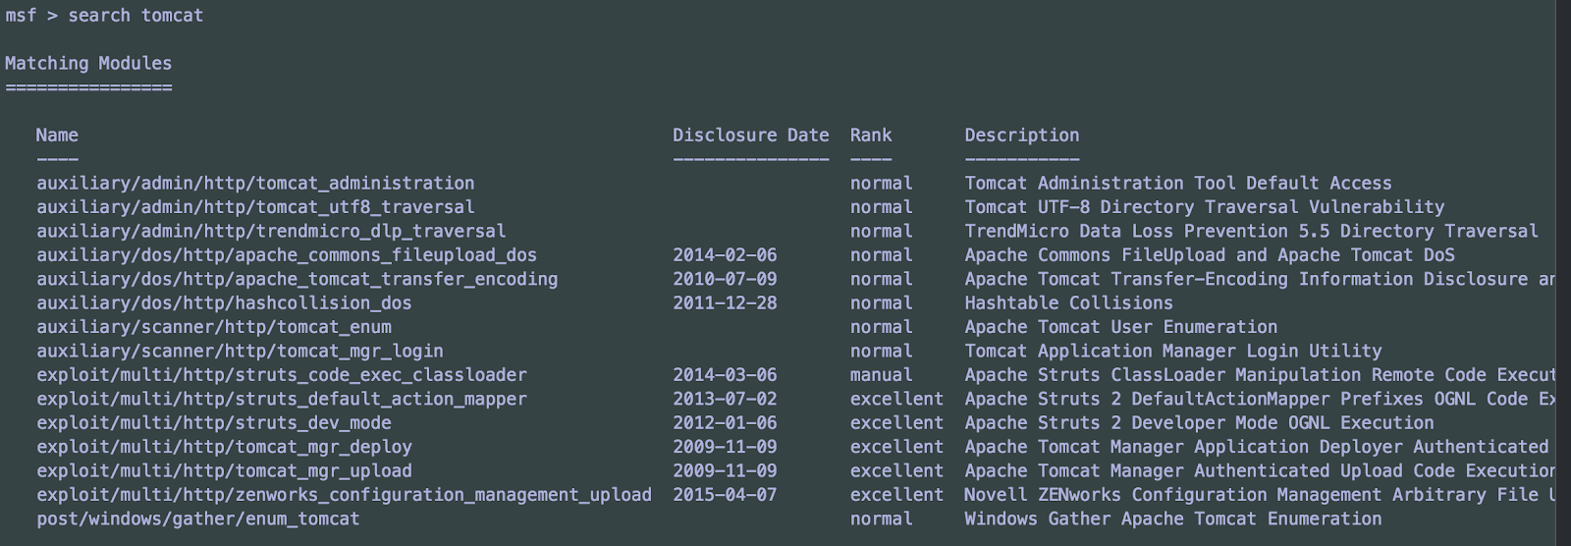
Task: Click 'TrendMicro Data Loss Prevention' description
Action: click(1252, 232)
